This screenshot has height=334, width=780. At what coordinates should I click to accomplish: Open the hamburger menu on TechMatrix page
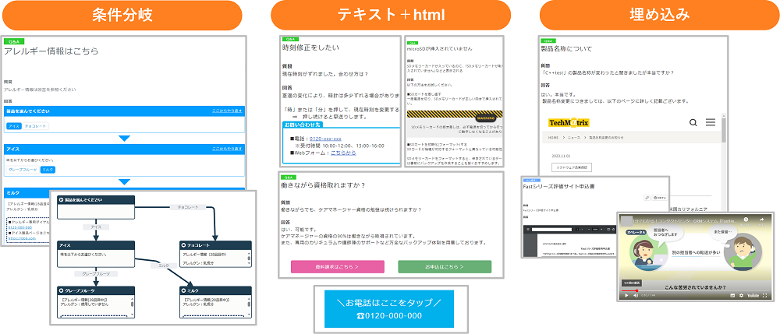[711, 123]
